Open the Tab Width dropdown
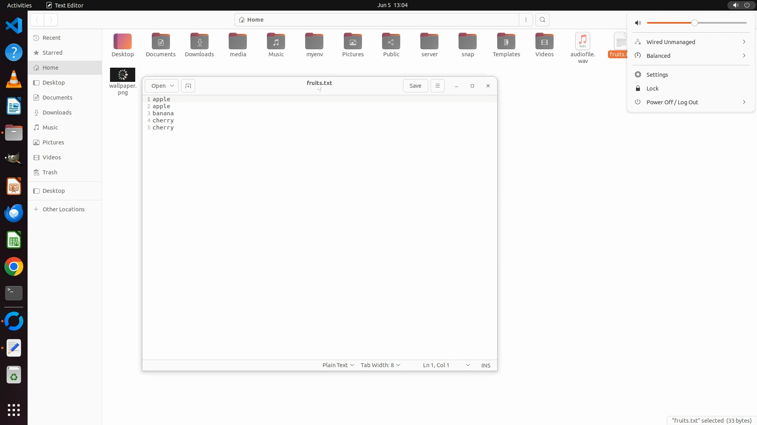This screenshot has width=757, height=425. pyautogui.click(x=380, y=365)
